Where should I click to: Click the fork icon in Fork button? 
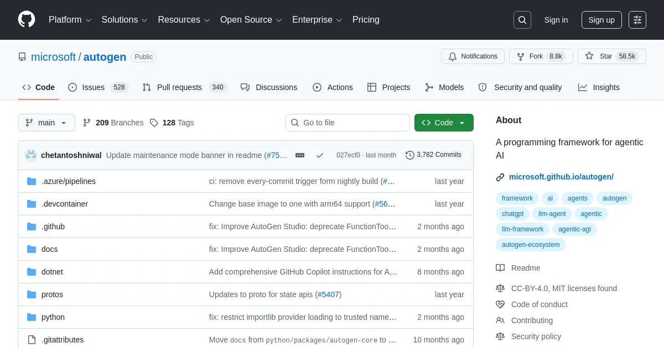tap(521, 56)
